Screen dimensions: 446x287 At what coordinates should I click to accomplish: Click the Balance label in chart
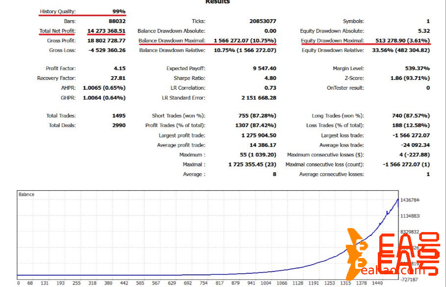point(26,194)
